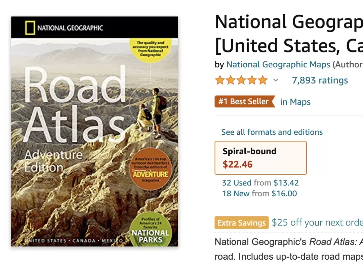View 32 Used offers from $13.42
363x265 pixels.
pos(260,183)
